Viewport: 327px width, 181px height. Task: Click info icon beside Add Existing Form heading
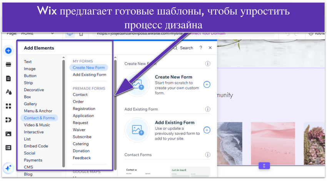point(207,109)
